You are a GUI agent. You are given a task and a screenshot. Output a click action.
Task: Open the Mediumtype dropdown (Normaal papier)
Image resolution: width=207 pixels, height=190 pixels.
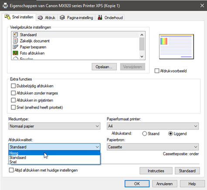pyautogui.click(x=54, y=126)
